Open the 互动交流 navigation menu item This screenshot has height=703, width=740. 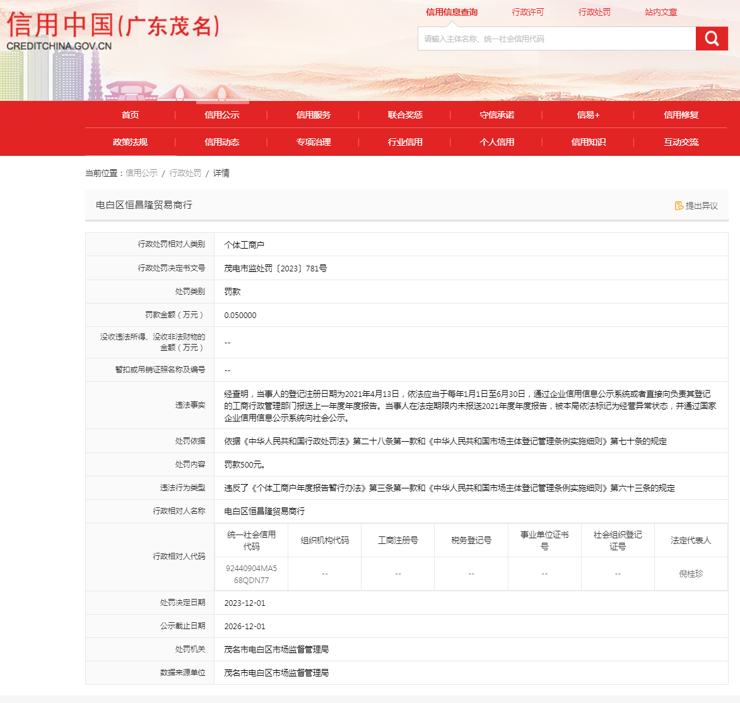[x=681, y=142]
